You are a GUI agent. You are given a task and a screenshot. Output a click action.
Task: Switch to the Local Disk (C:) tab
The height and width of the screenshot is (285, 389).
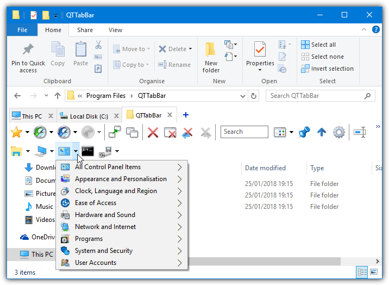point(89,116)
